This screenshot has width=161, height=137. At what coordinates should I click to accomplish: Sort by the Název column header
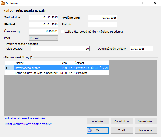[36, 63]
